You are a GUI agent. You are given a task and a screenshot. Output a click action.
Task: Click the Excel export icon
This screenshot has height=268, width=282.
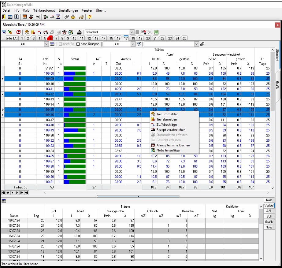(x=156, y=32)
